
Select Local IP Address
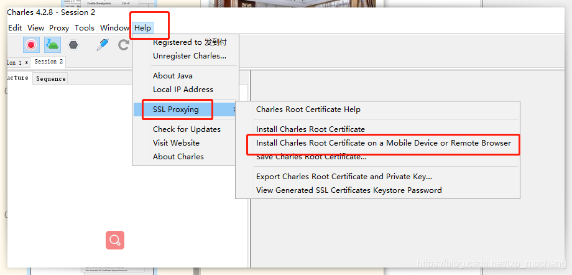186,90
